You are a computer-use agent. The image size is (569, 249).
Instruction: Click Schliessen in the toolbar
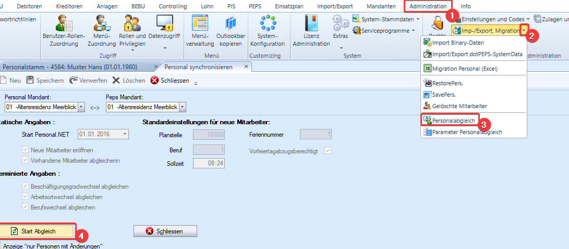tap(170, 81)
